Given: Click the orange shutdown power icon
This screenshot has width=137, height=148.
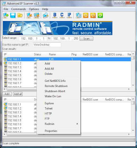Looking at the screenshot, I should pos(86,16).
